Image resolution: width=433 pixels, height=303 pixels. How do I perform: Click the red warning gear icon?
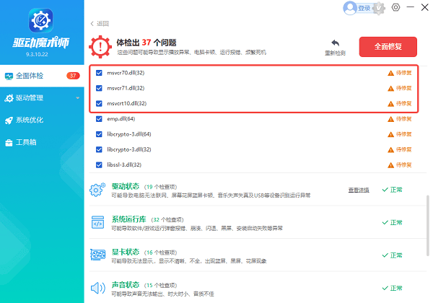[x=100, y=47]
